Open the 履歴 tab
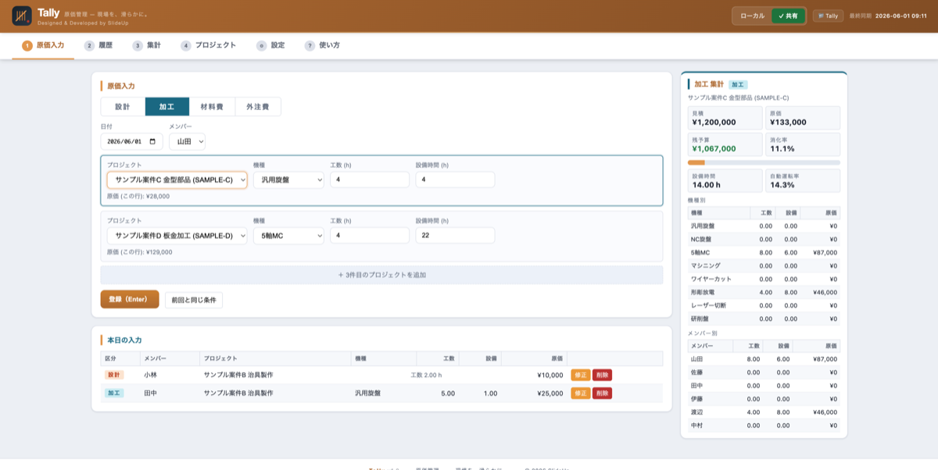The width and height of the screenshot is (938, 470). pyautogui.click(x=99, y=45)
